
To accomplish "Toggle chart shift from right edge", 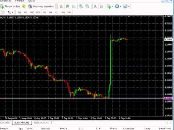I will [101, 6].
